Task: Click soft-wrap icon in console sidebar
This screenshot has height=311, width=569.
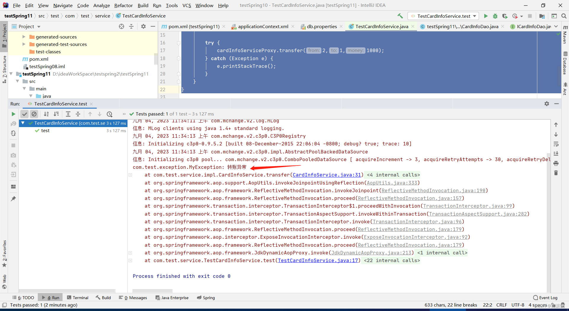Action: coord(556,144)
